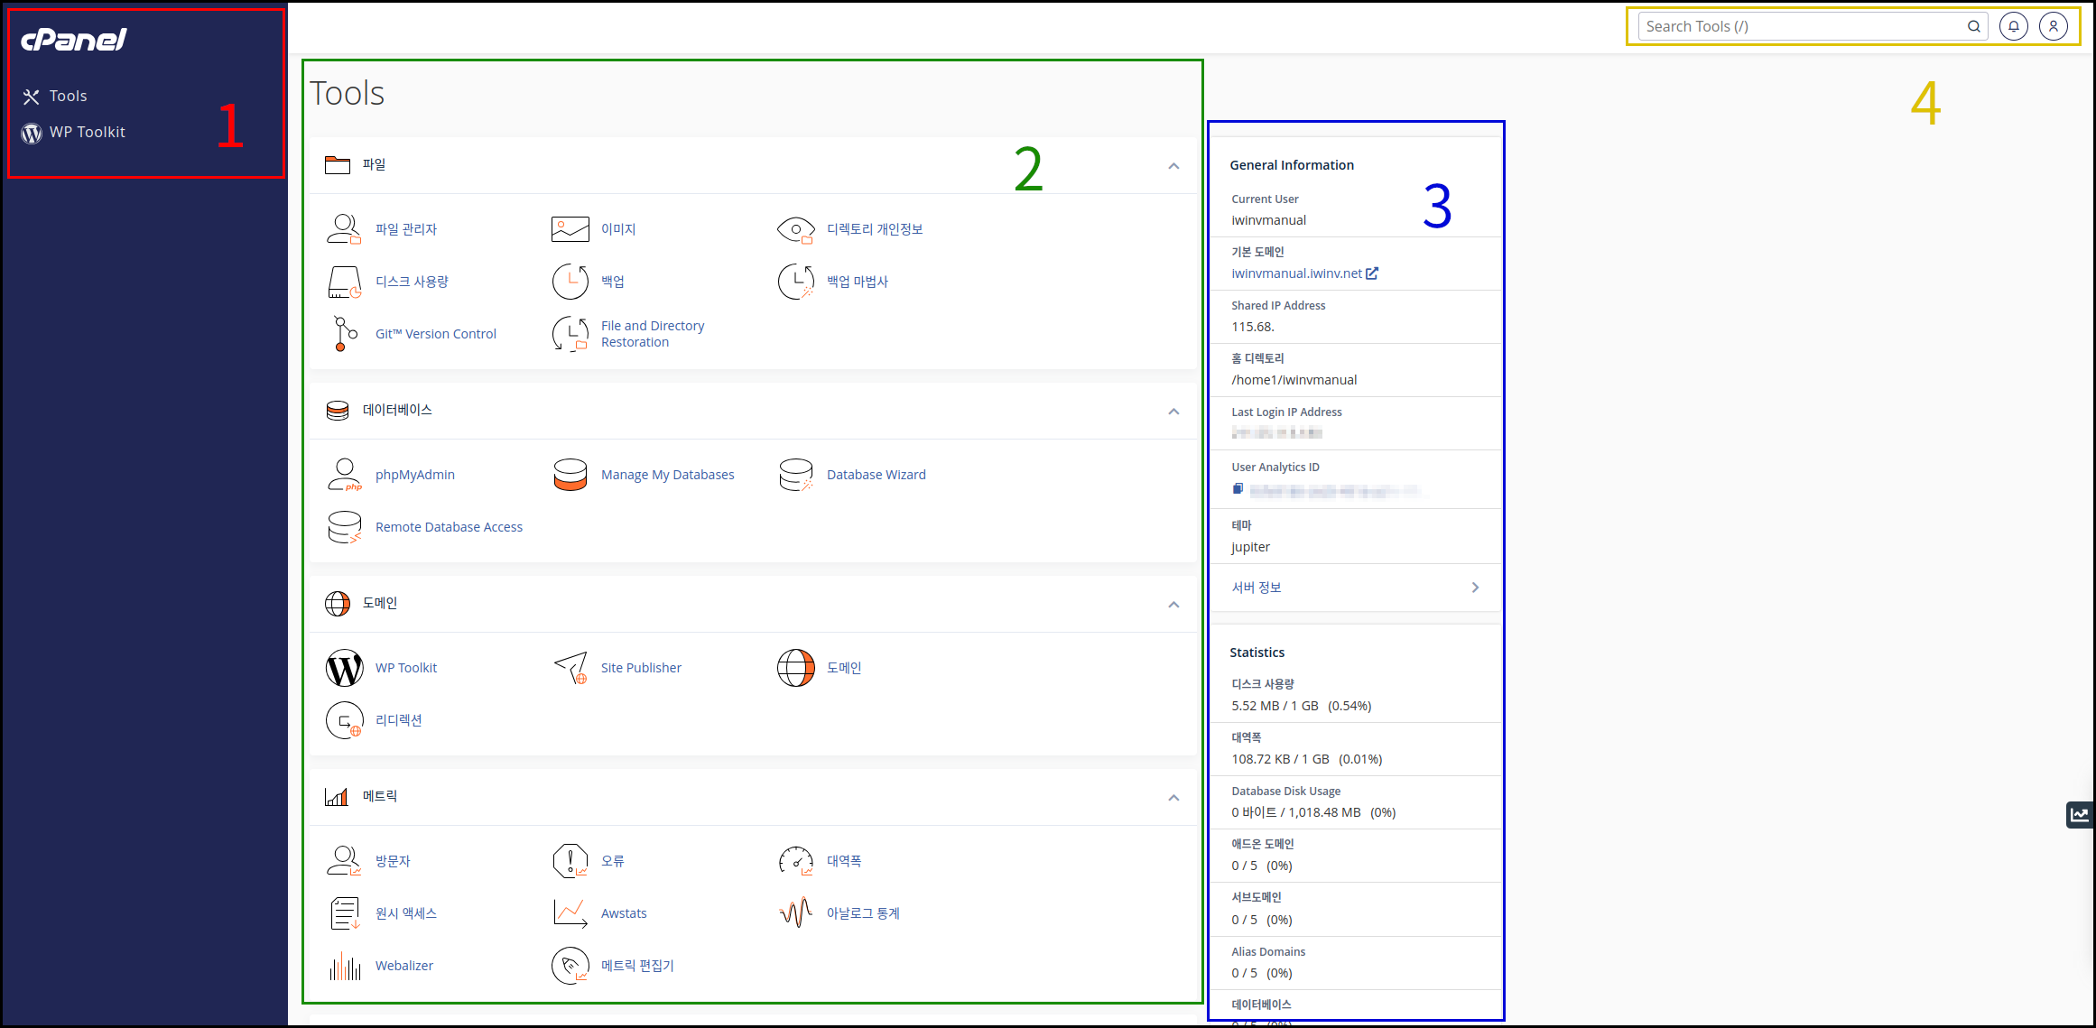The width and height of the screenshot is (2096, 1028).
Task: Open the Awstats chart icon
Action: click(570, 913)
